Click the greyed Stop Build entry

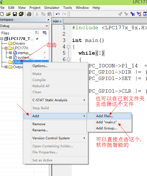tap(56, 108)
